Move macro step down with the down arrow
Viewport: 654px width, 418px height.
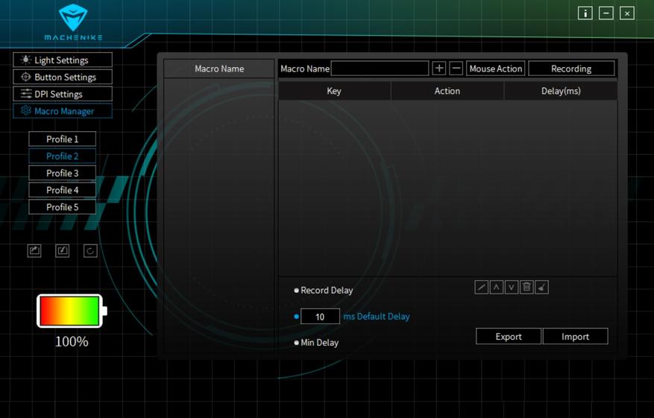[512, 288]
